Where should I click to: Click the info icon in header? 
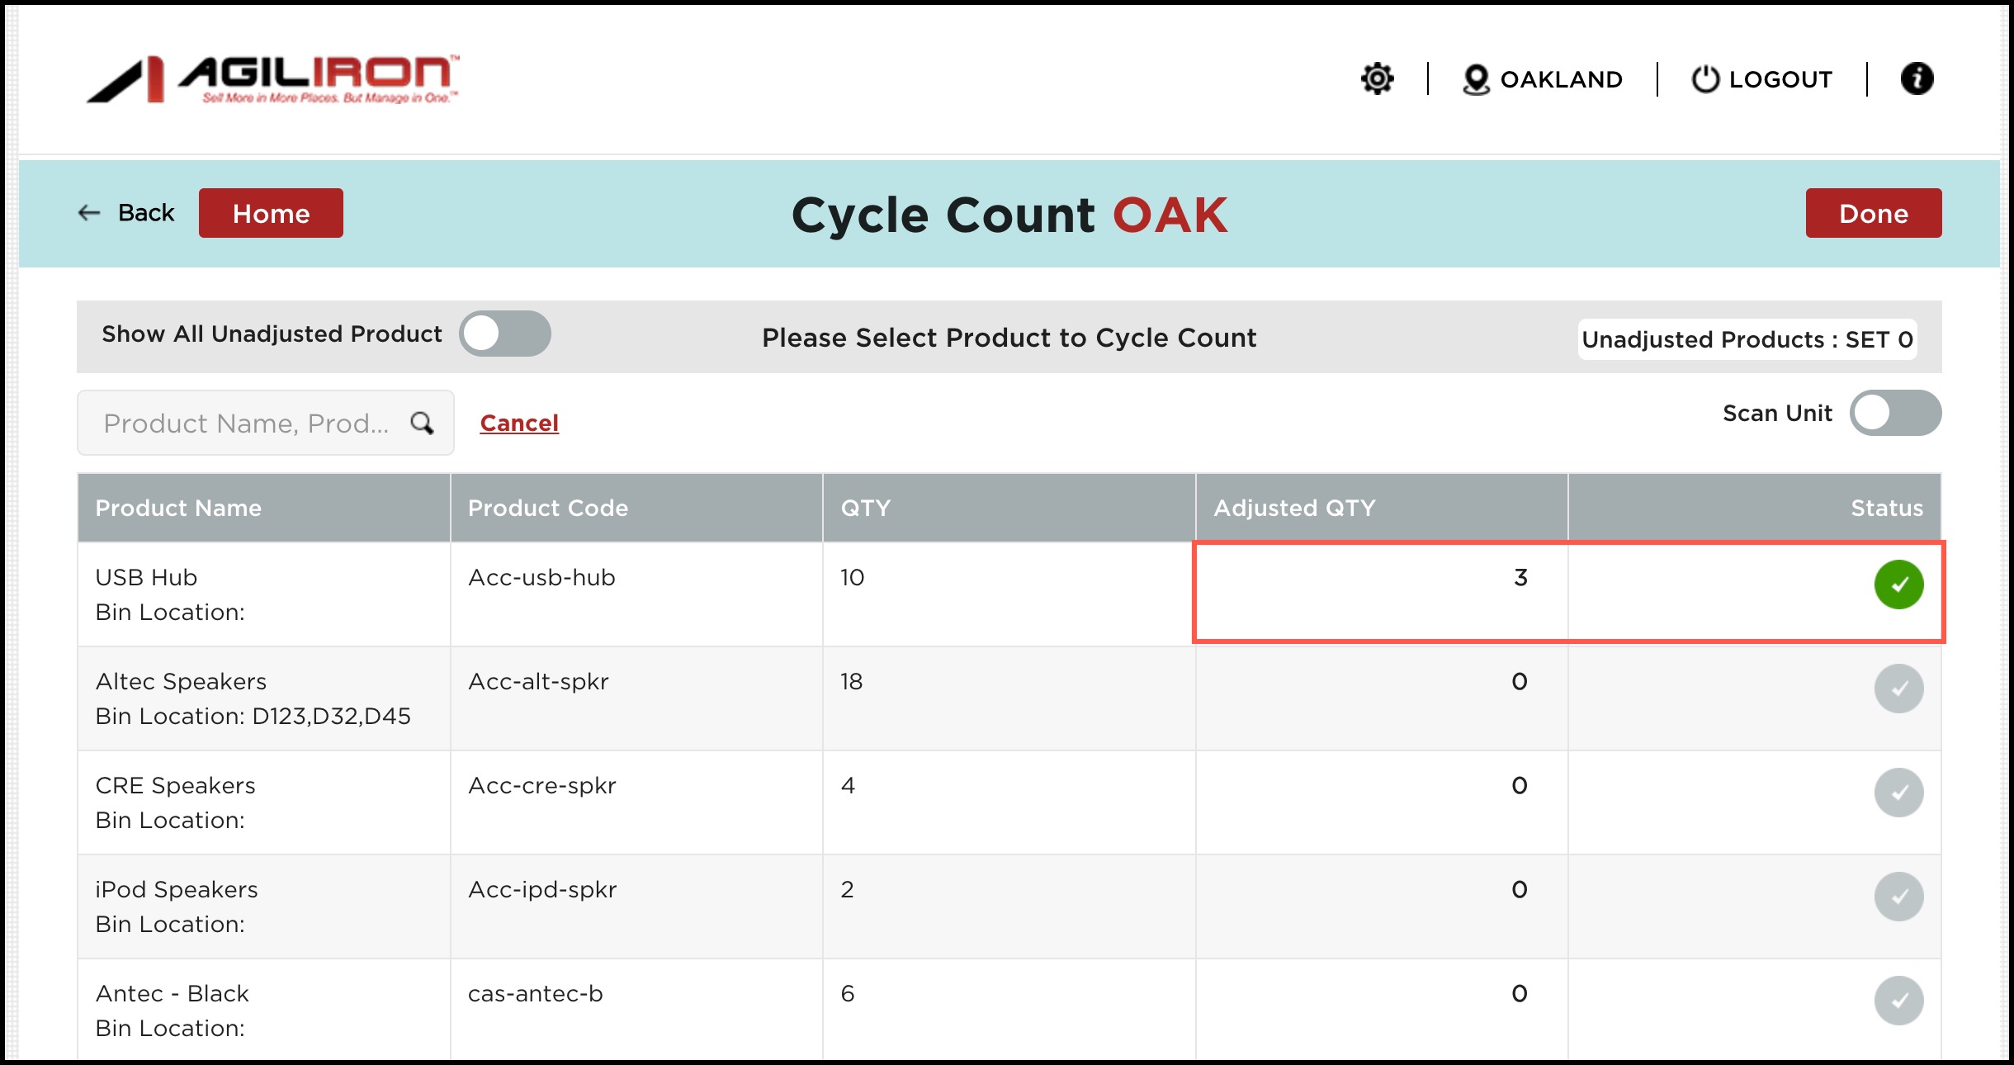[x=1917, y=79]
